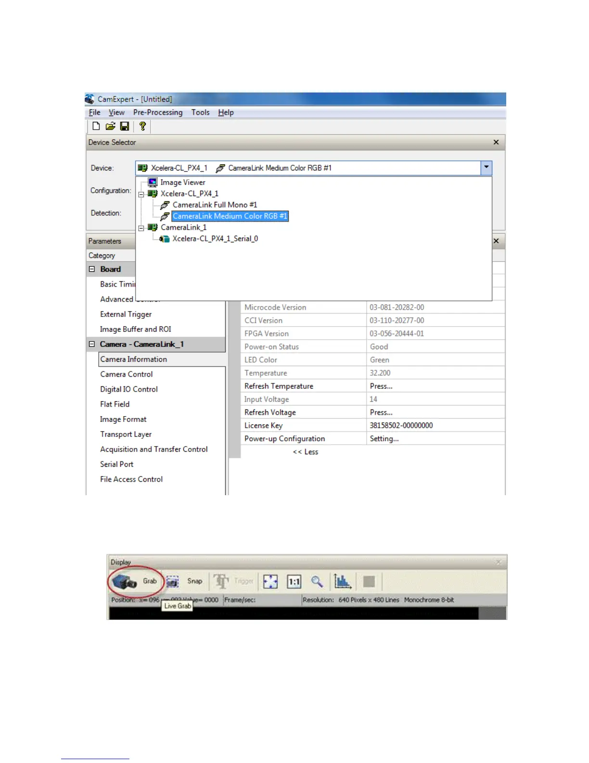
Task: Click the Save floppy disk icon
Action: pos(125,126)
